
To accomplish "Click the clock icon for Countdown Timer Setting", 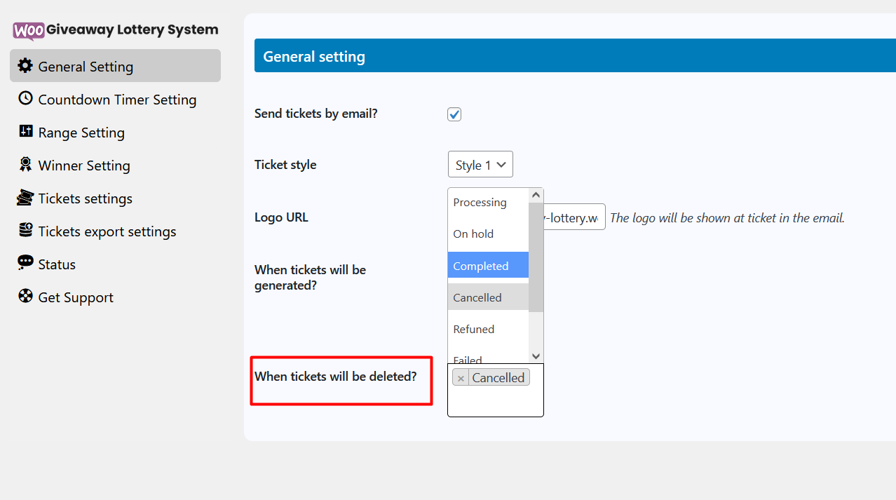I will pos(25,99).
